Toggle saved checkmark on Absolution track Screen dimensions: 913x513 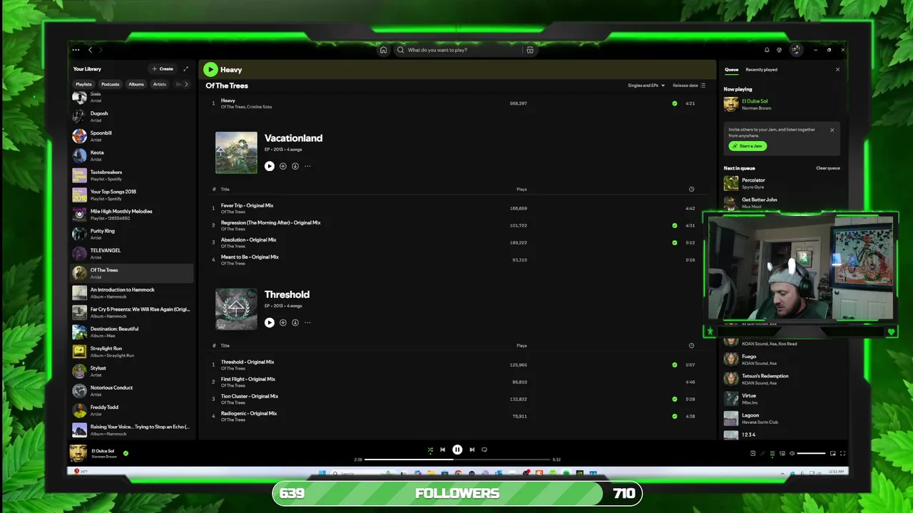[x=674, y=242]
